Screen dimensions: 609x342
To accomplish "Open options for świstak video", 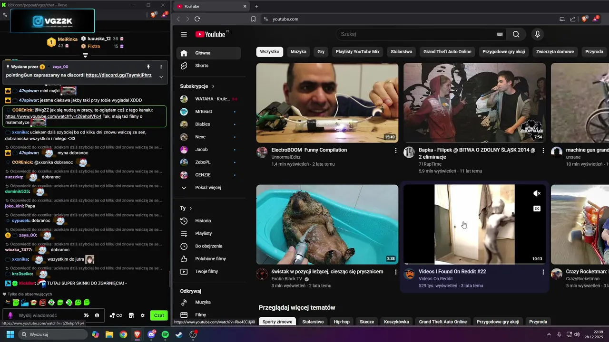I will point(396,272).
